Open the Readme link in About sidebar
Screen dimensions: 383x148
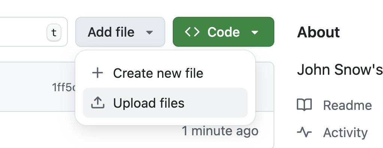[x=347, y=105]
